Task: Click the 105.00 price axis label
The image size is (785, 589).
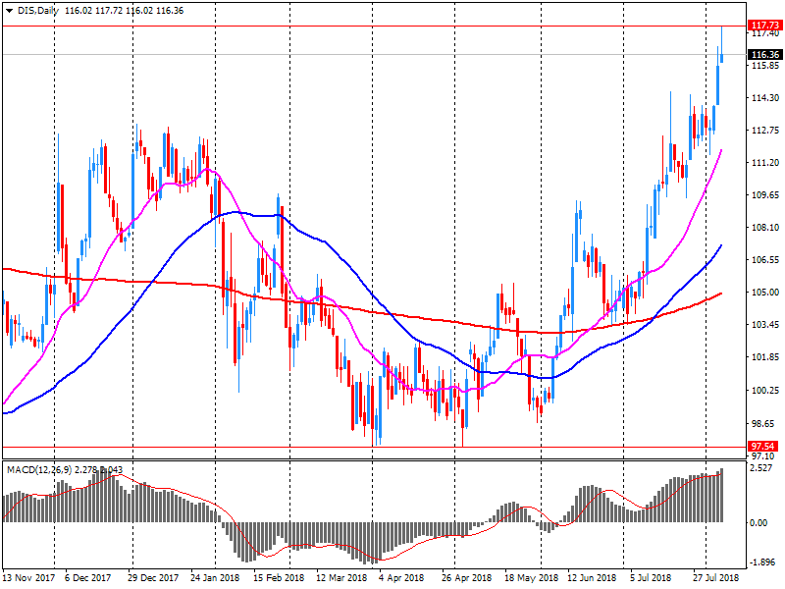Action: coord(765,292)
